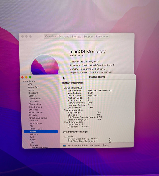Click the Graphics Intel HD 630 line
Viewport: 159px width, 176px height.
[x=91, y=72]
